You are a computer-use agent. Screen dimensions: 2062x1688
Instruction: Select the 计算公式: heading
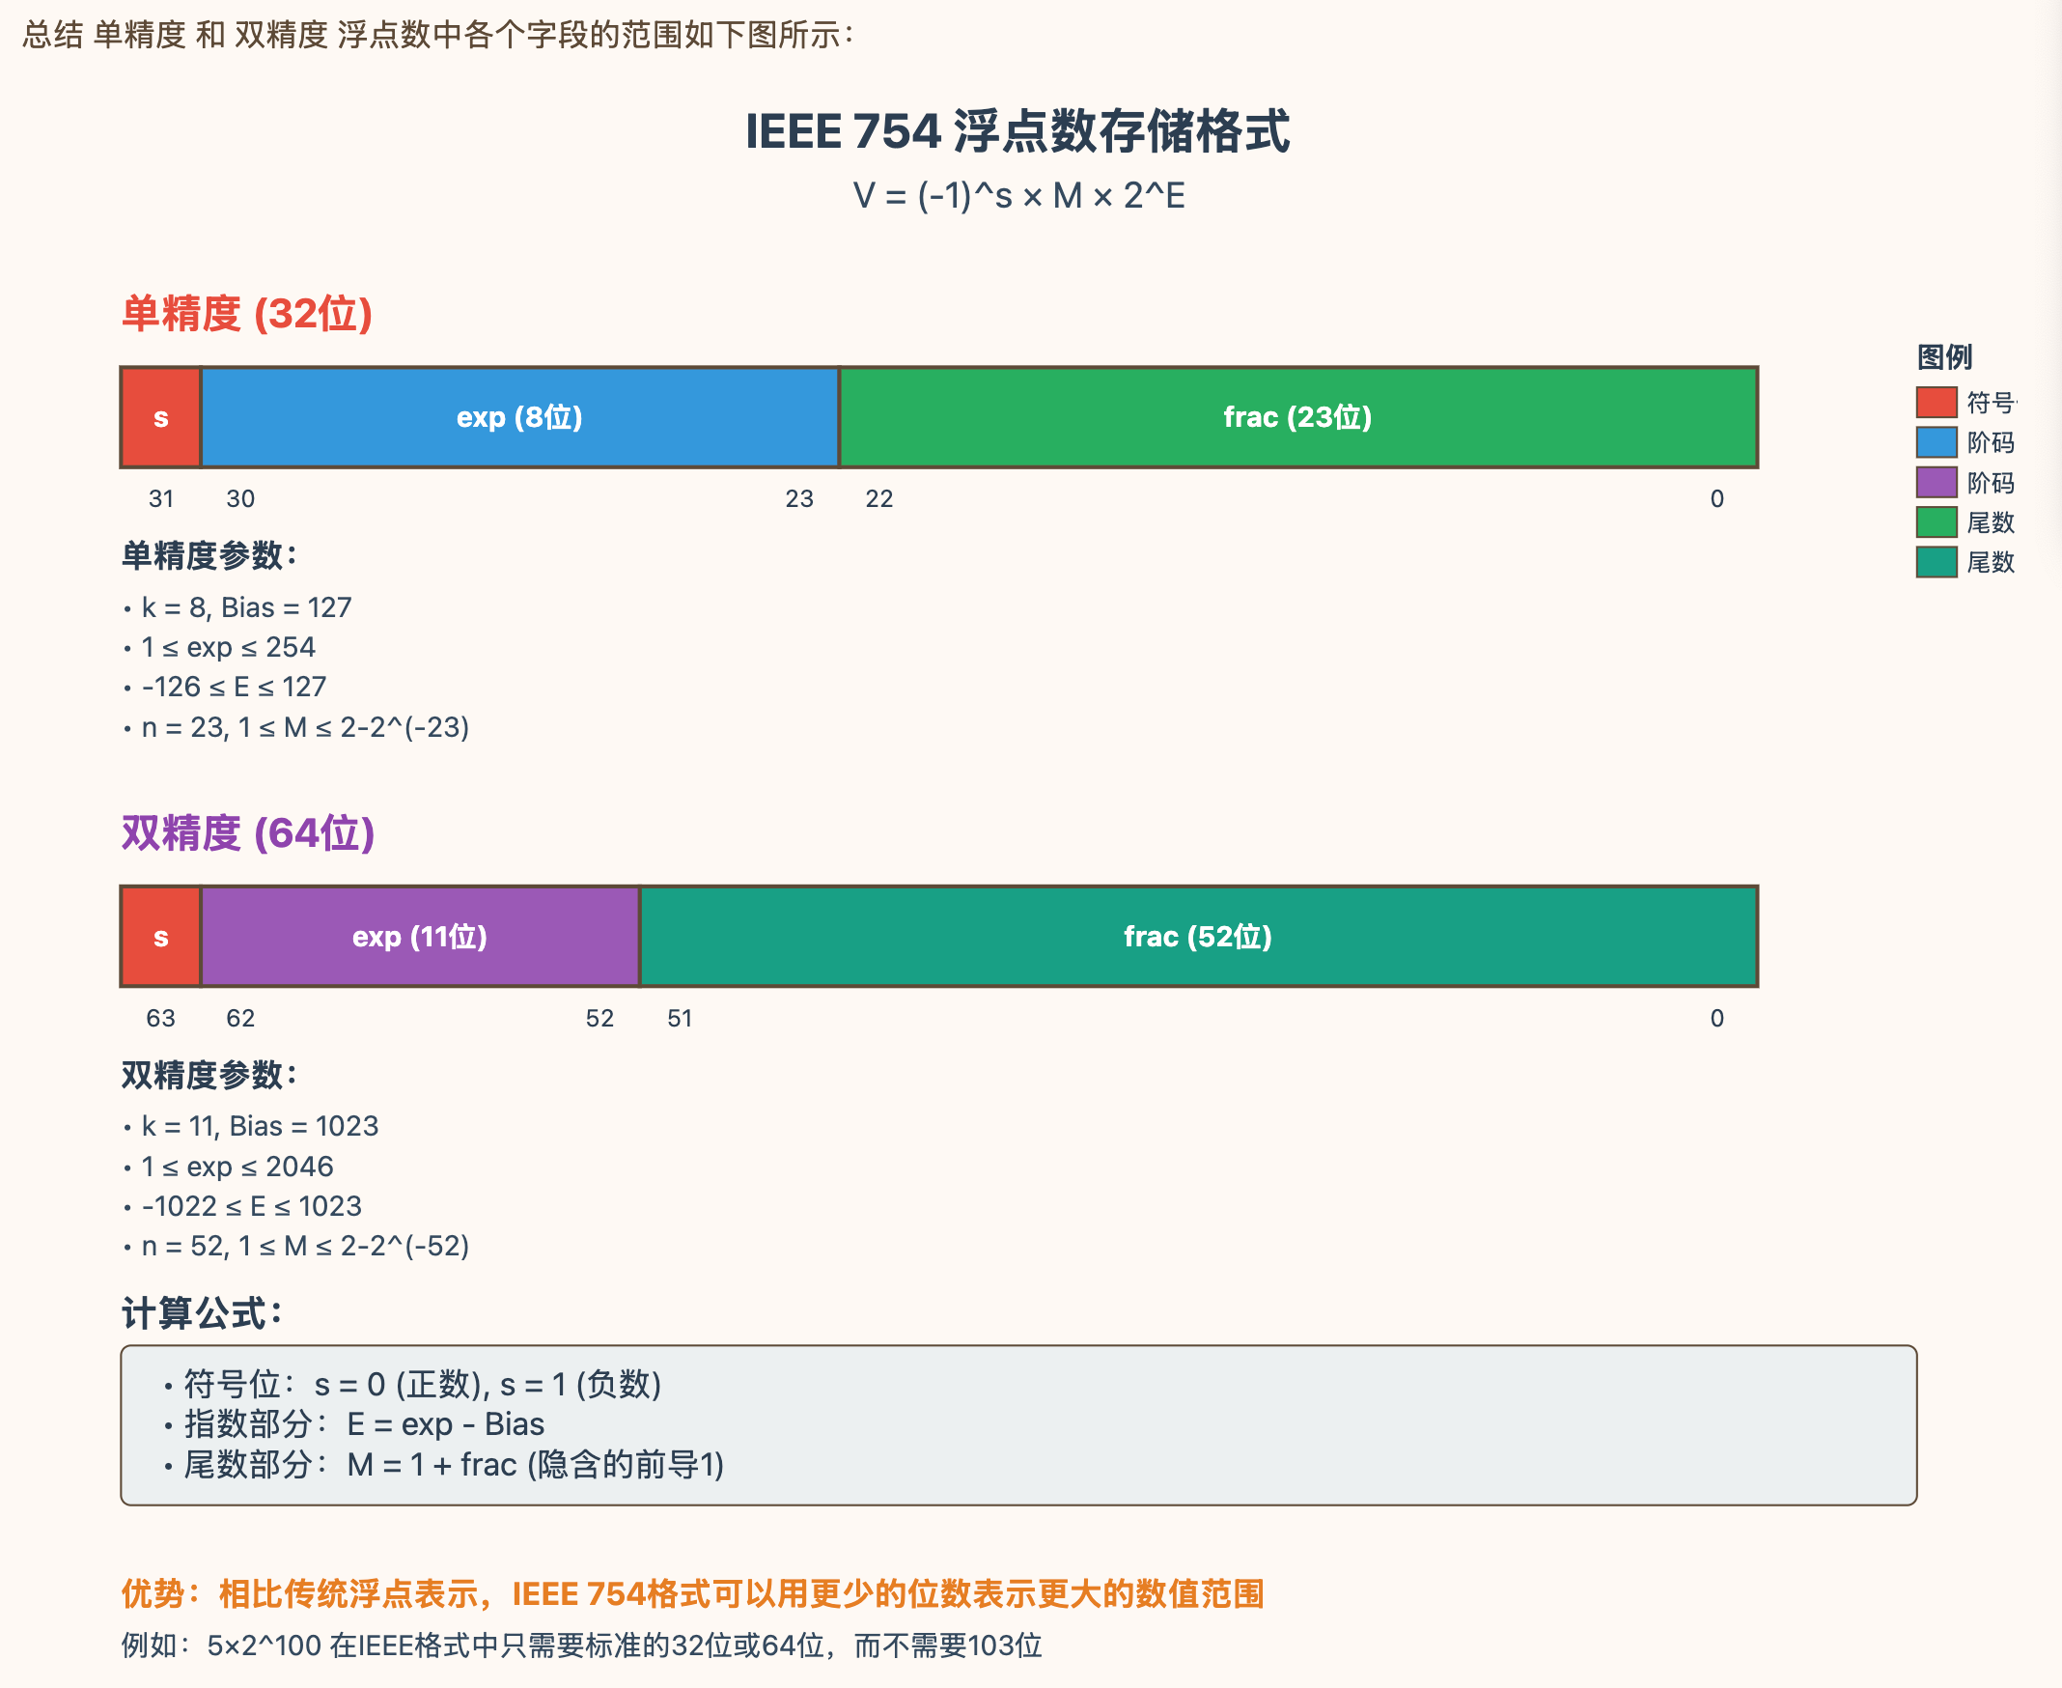[x=202, y=1313]
